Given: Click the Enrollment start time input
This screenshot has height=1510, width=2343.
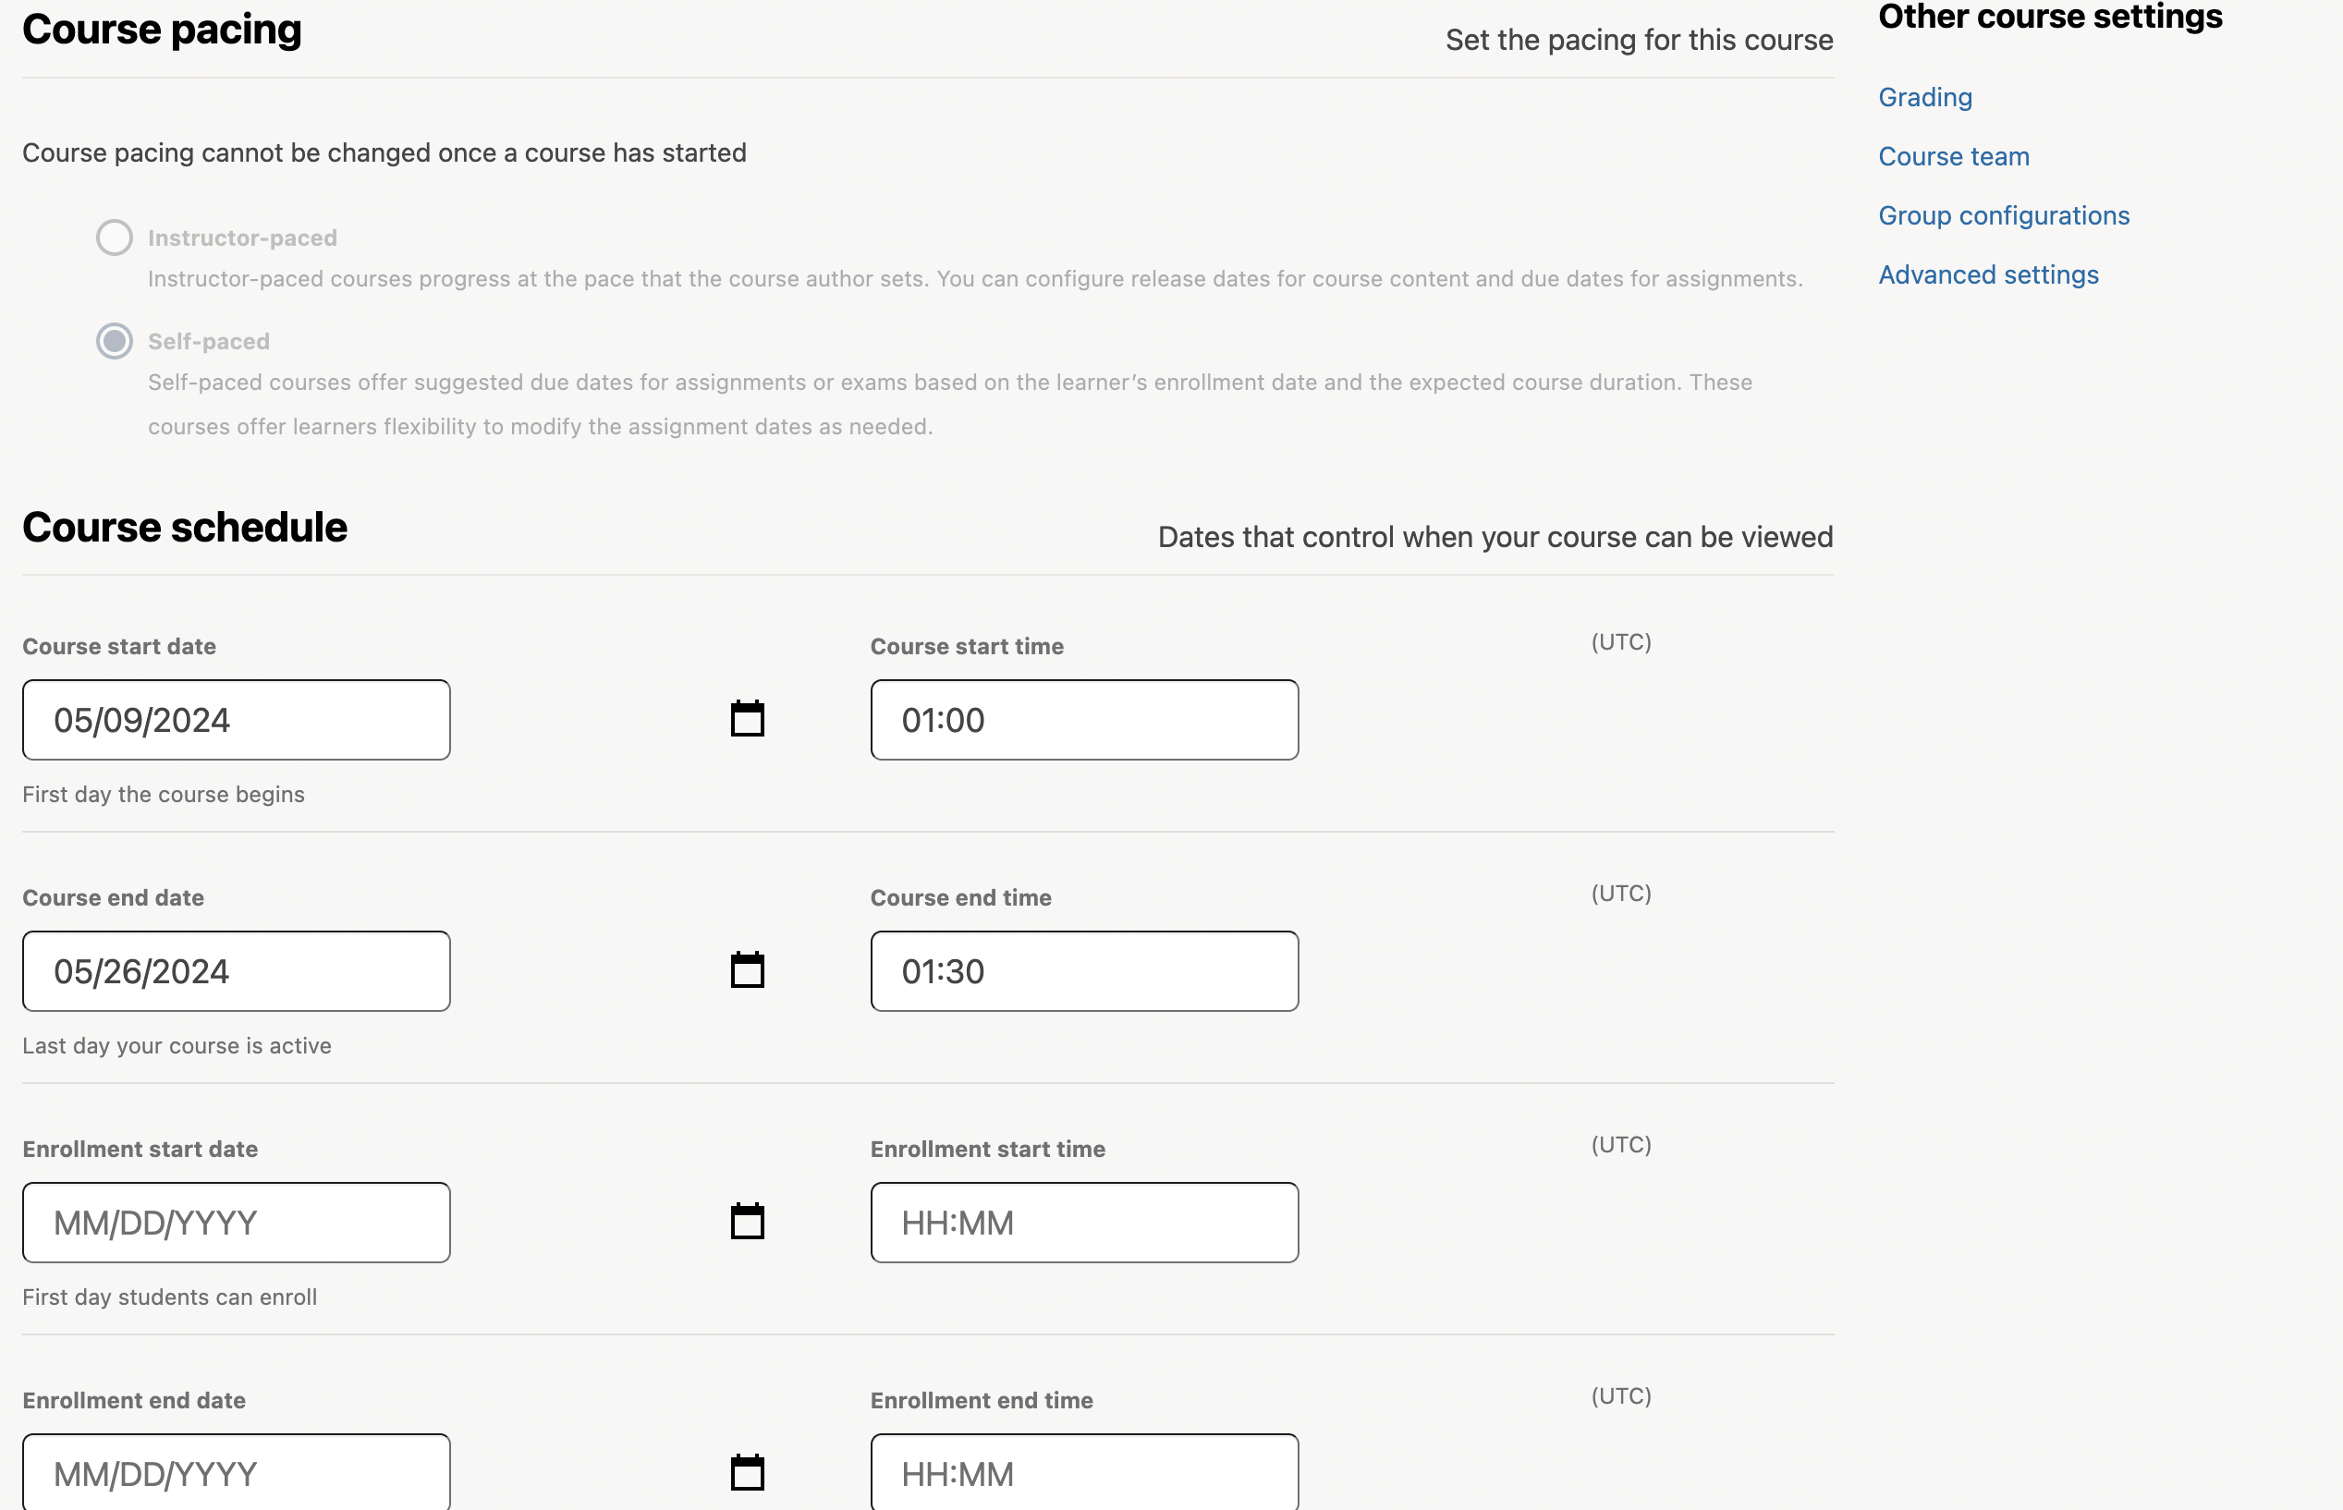Looking at the screenshot, I should [x=1084, y=1223].
